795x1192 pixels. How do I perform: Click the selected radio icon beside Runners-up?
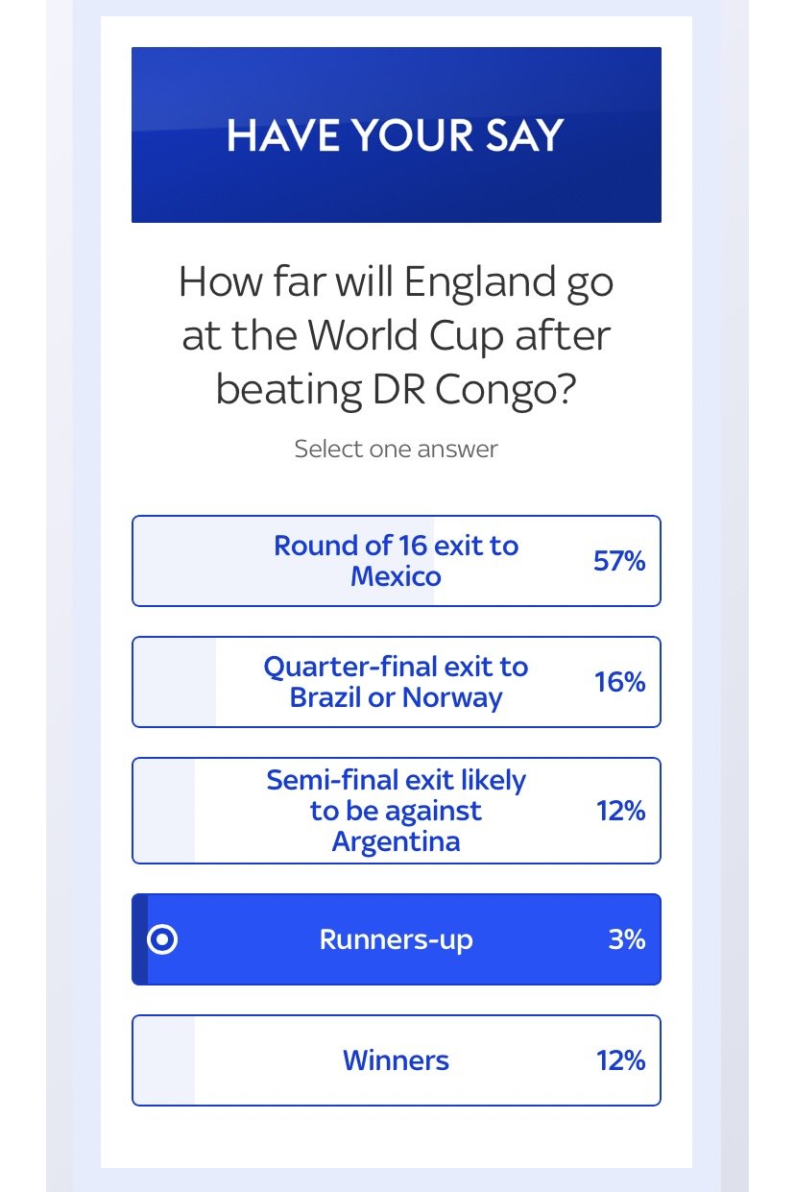point(162,939)
